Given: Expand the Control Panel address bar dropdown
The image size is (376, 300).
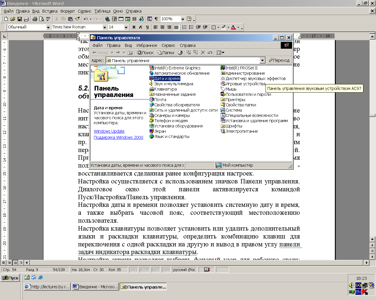Looking at the screenshot, I should pyautogui.click(x=263, y=60).
